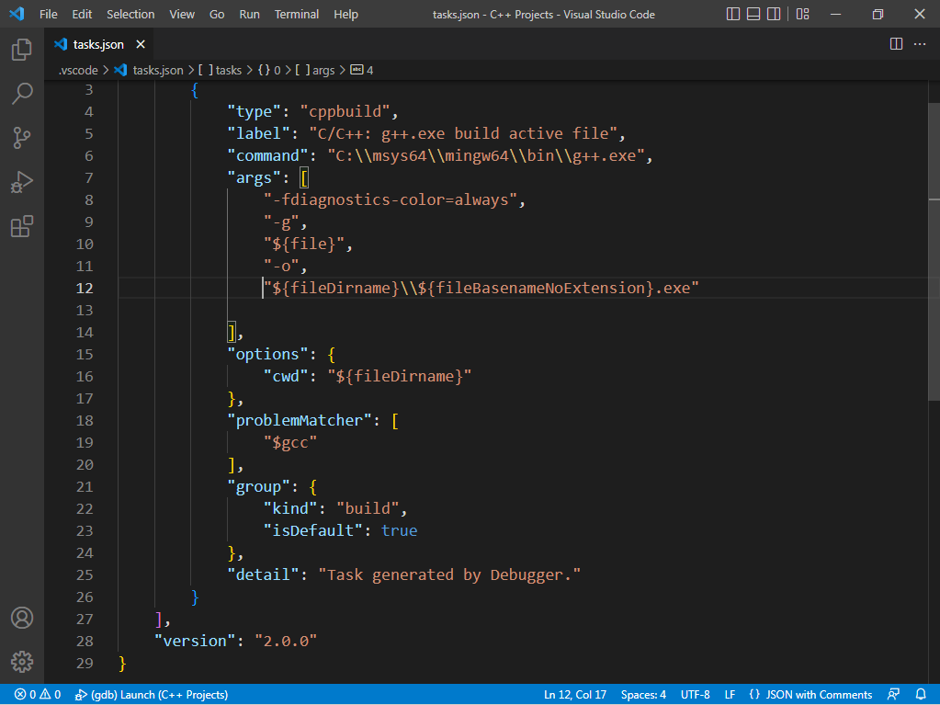Open the Extensions view
Viewport: 940px width, 705px height.
[x=21, y=227]
